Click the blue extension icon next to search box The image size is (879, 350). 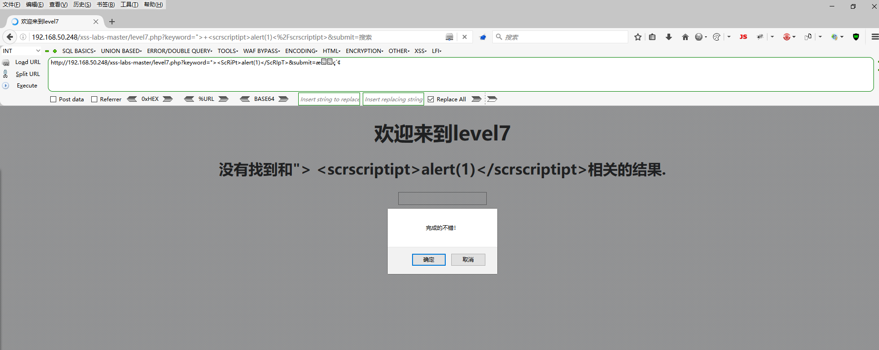click(x=483, y=37)
